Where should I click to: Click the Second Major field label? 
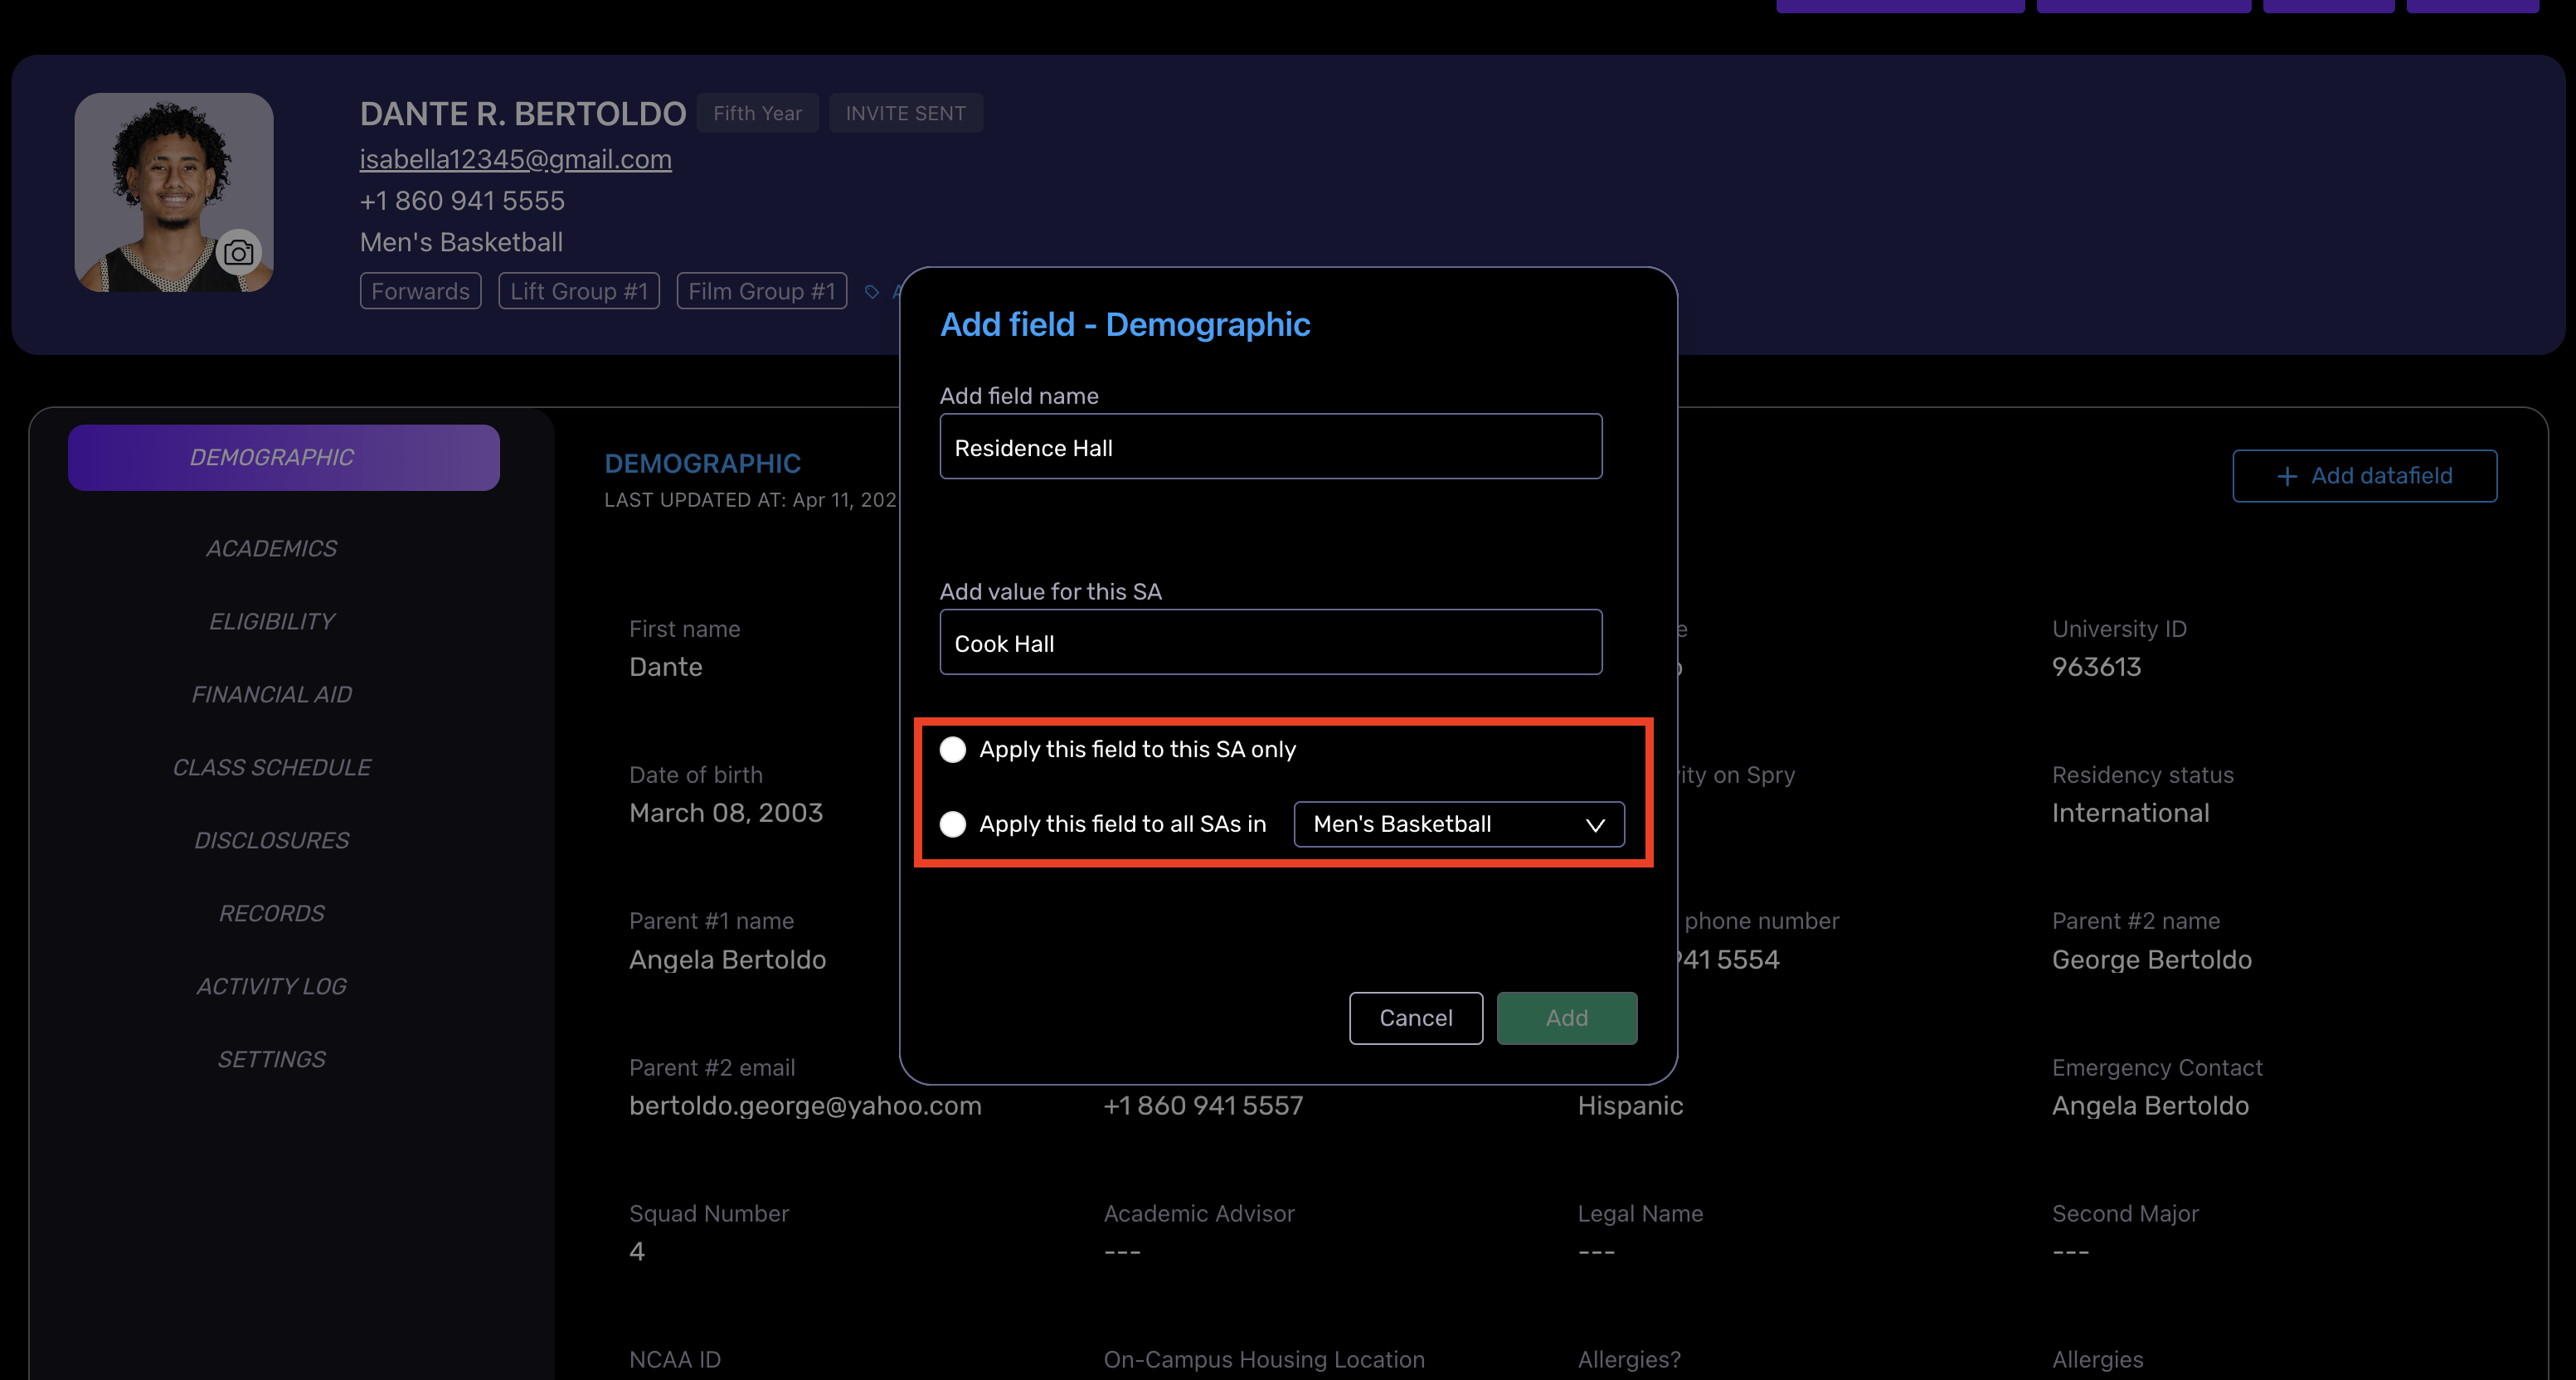point(2126,1214)
